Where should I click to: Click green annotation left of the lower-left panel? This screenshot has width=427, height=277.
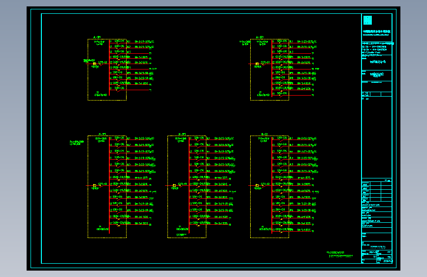click(x=77, y=143)
